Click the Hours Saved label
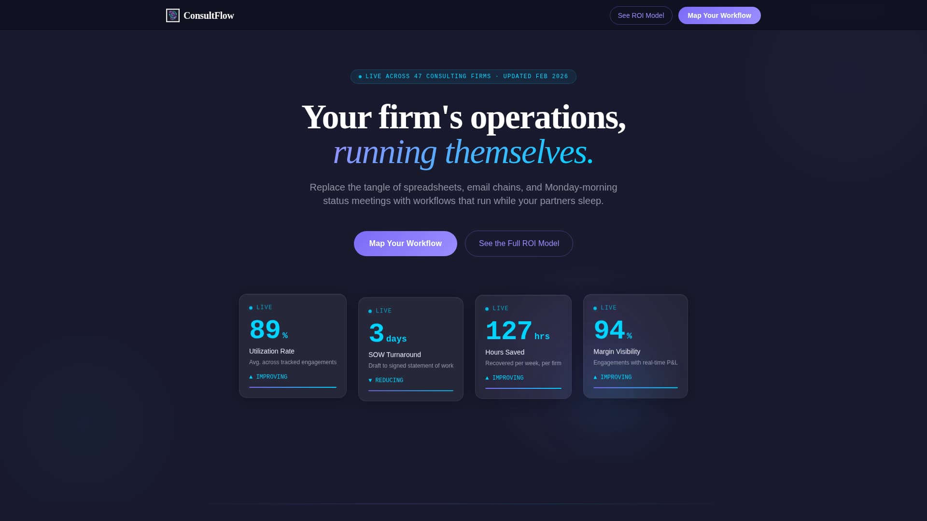 (505, 352)
